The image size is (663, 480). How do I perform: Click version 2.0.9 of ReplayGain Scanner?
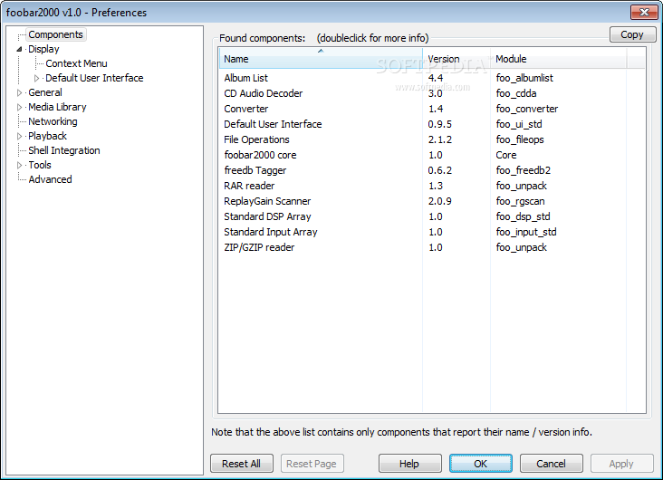coord(440,201)
